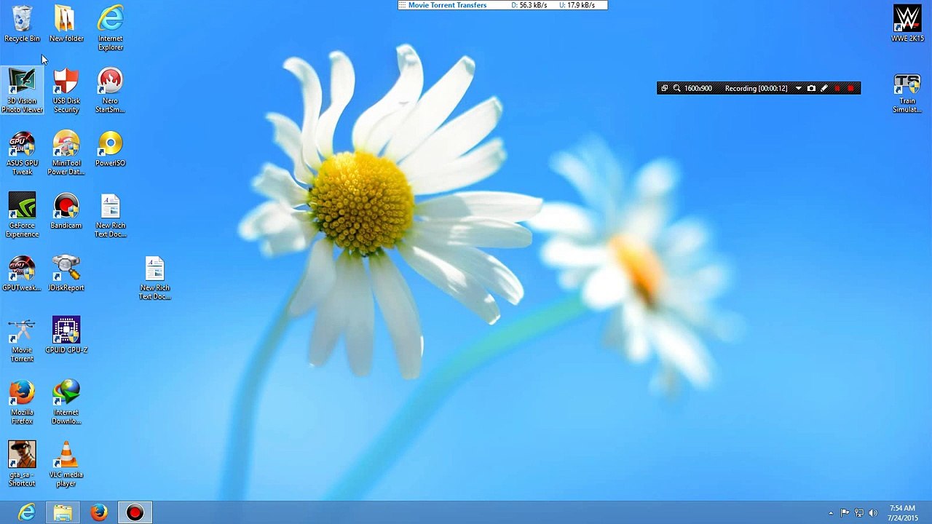This screenshot has height=524, width=932.
Task: Select the PowerISO desktop icon
Action: point(111,148)
